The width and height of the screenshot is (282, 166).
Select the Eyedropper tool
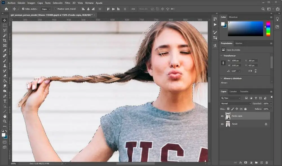pyautogui.click(x=5, y=51)
